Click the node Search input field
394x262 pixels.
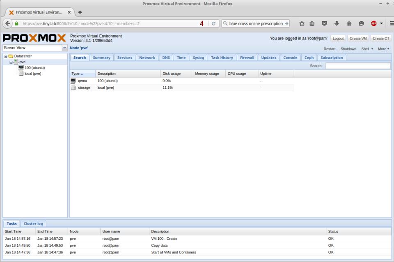pyautogui.click(x=358, y=66)
